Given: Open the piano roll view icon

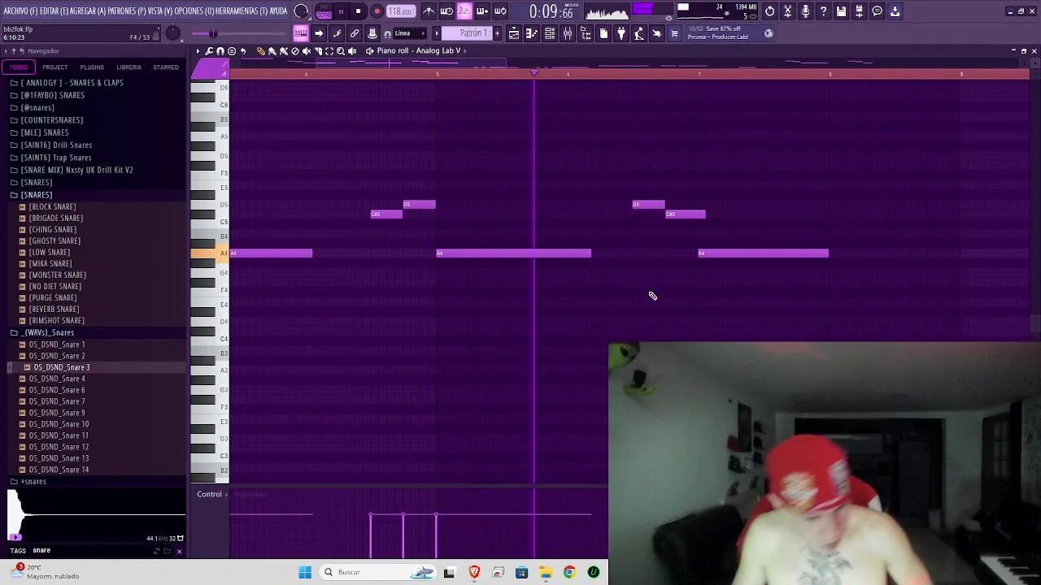Looking at the screenshot, I should click(532, 33).
